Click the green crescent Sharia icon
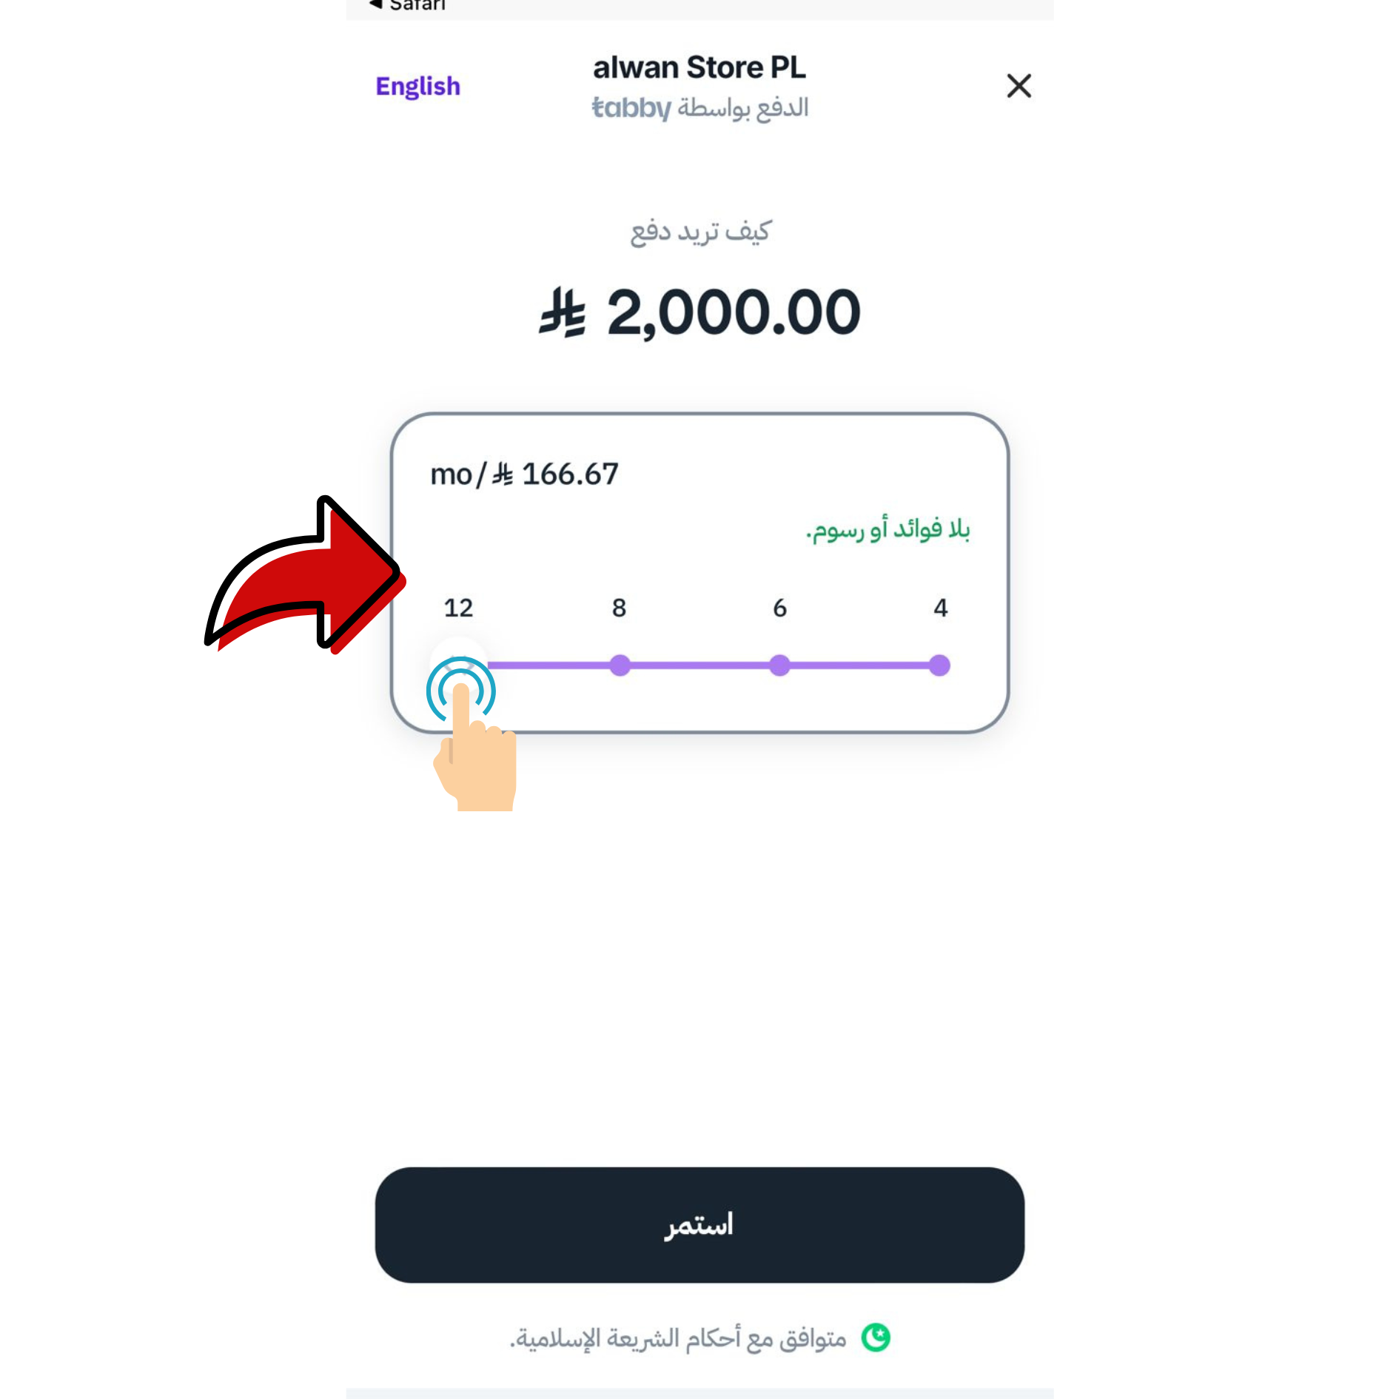The image size is (1399, 1399). tap(876, 1338)
